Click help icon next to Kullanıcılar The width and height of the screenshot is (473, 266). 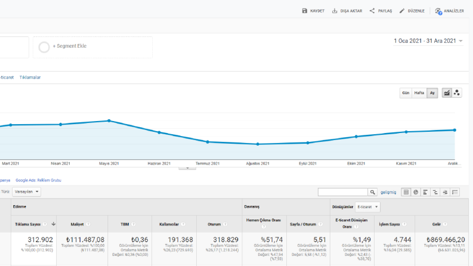point(183,224)
